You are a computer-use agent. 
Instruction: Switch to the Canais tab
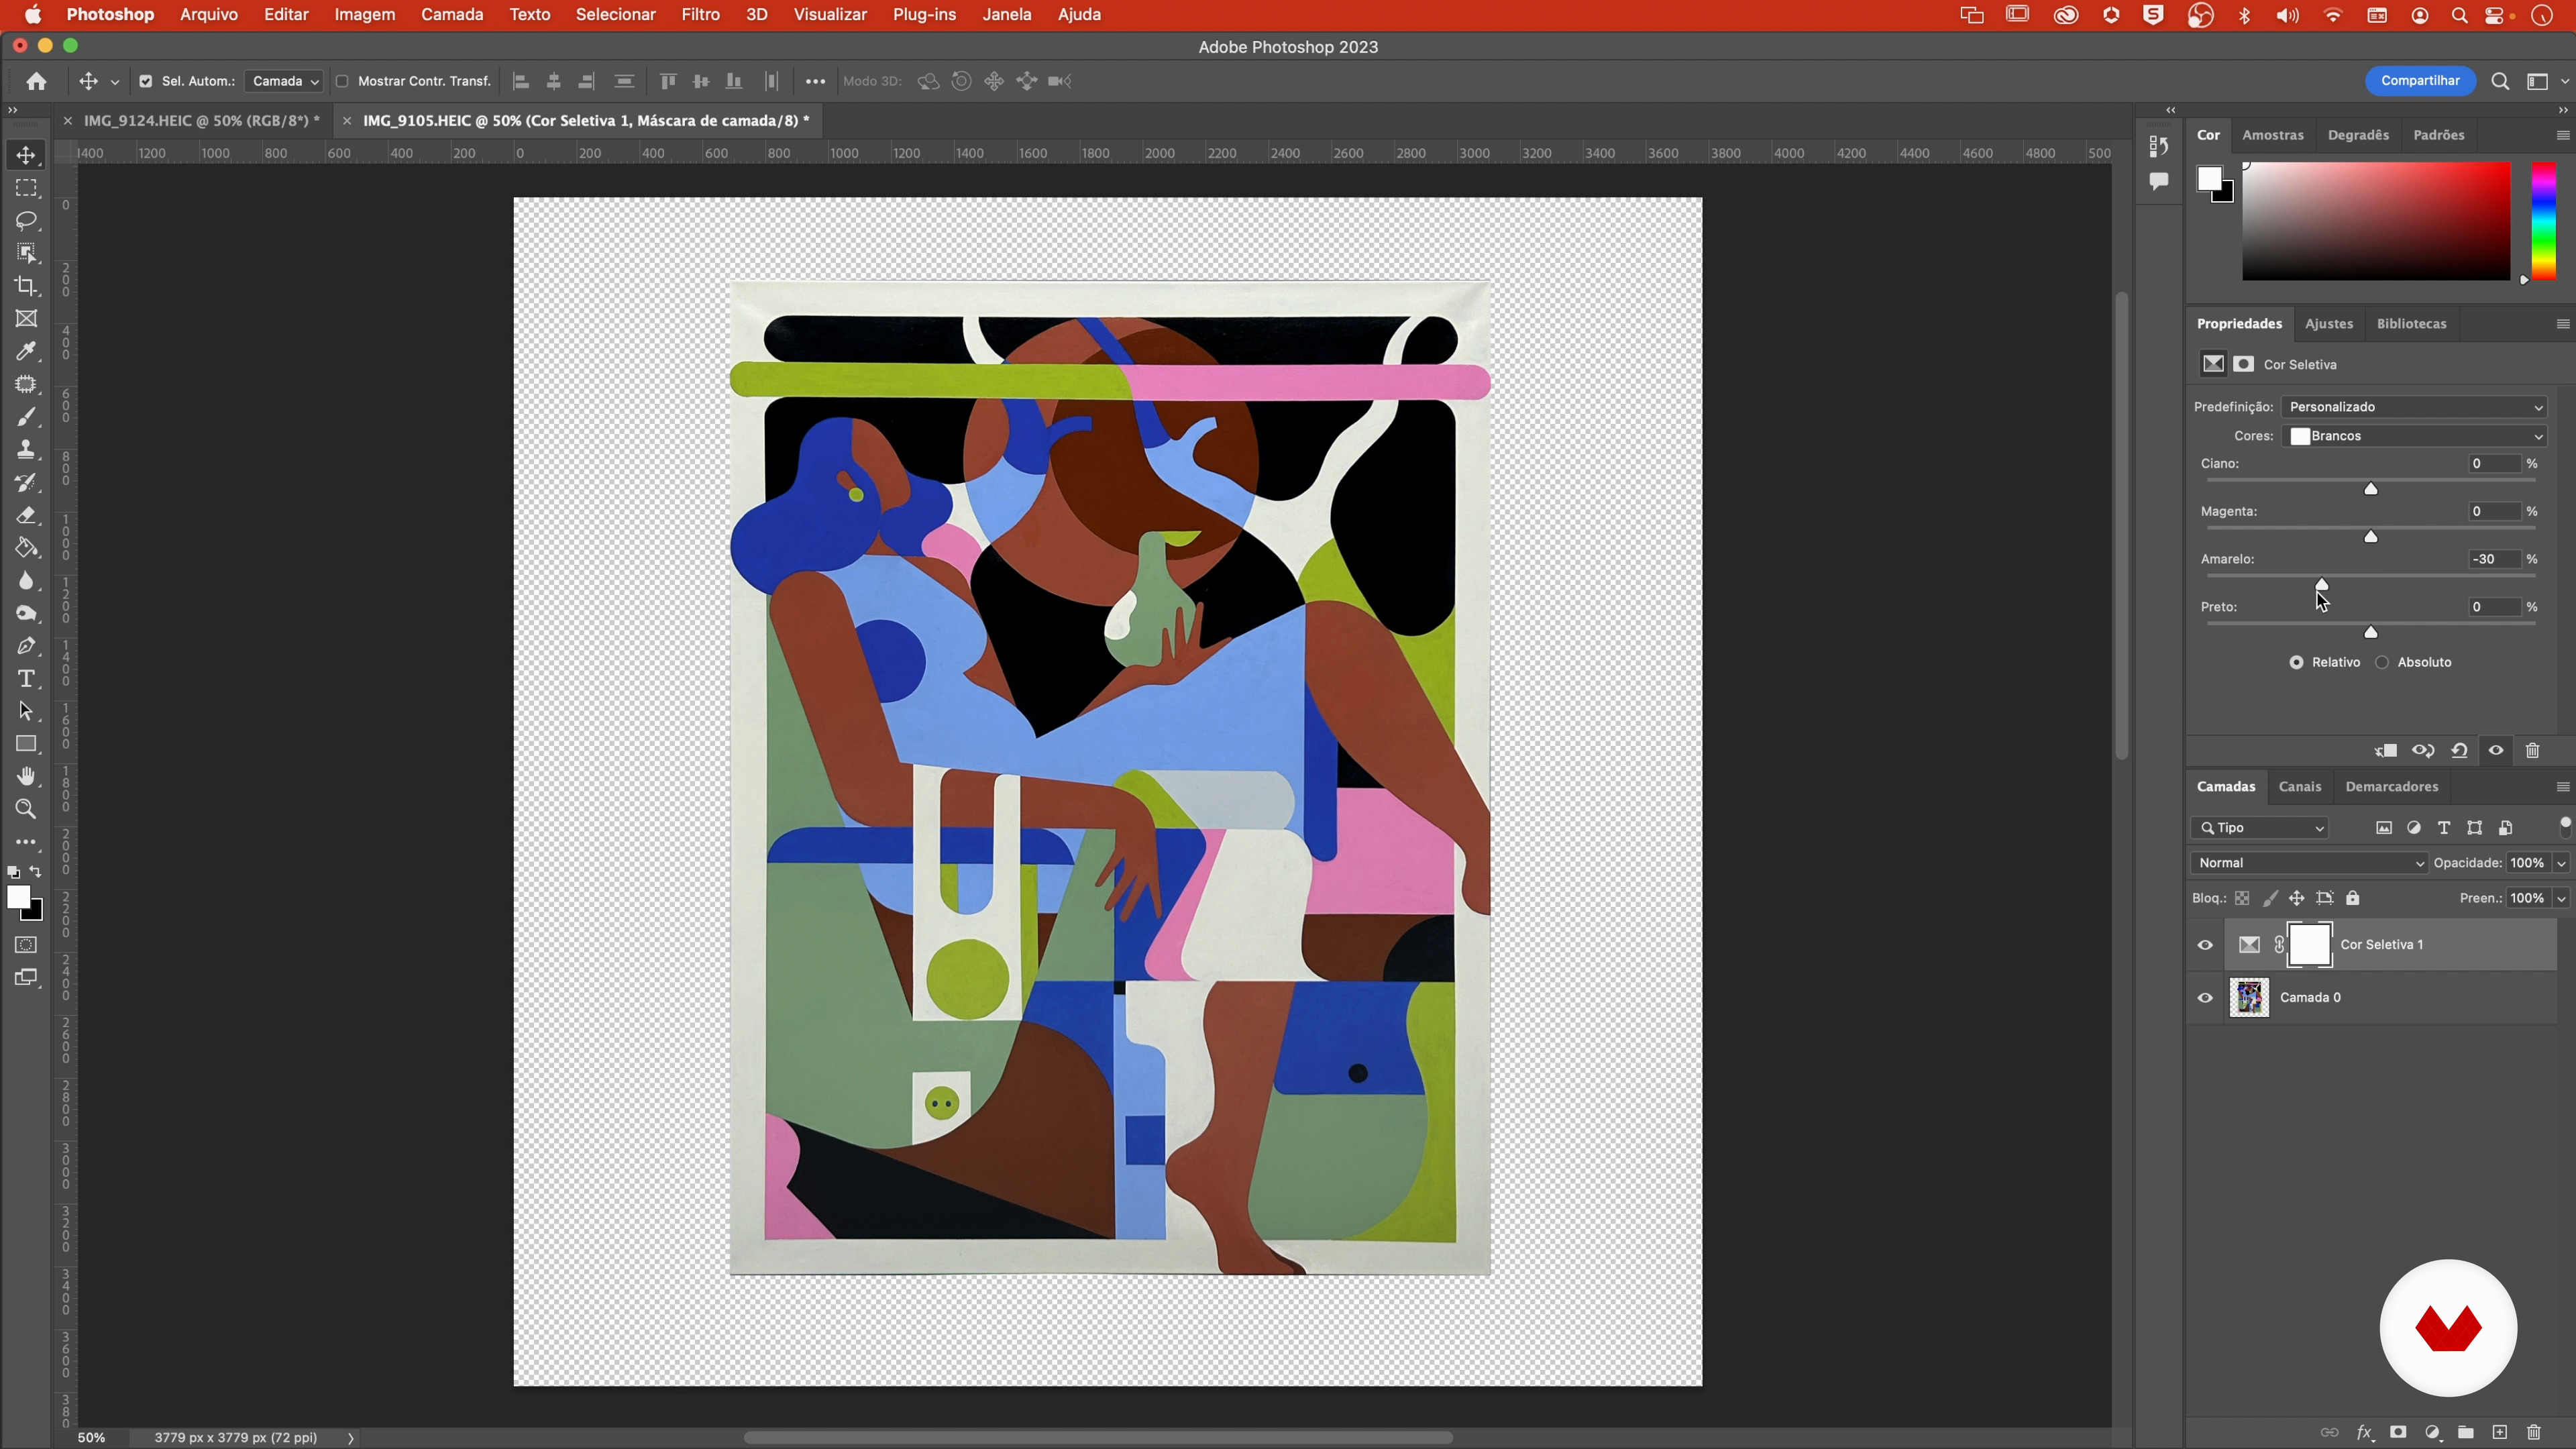click(x=2299, y=787)
